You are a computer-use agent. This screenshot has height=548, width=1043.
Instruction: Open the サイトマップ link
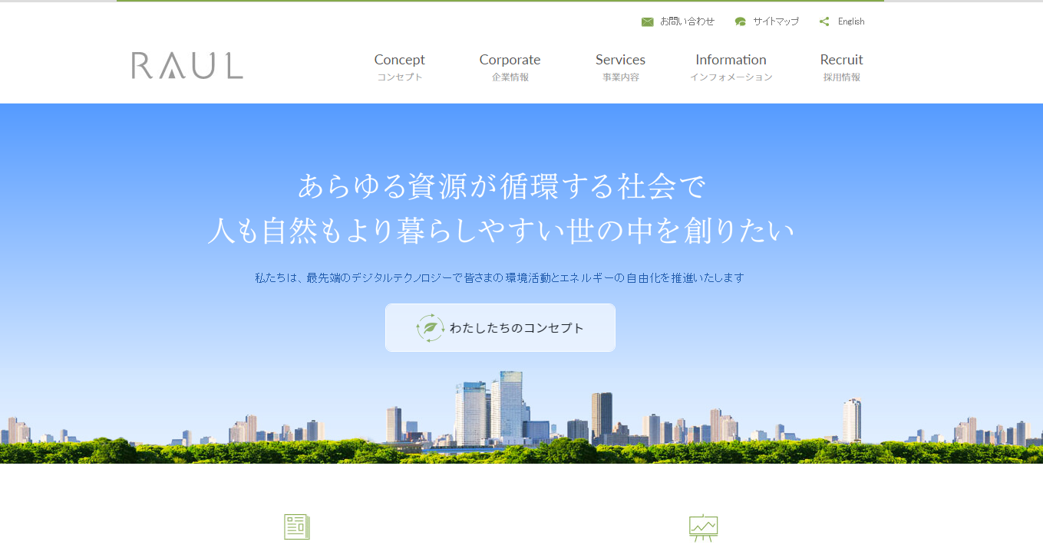pos(775,21)
